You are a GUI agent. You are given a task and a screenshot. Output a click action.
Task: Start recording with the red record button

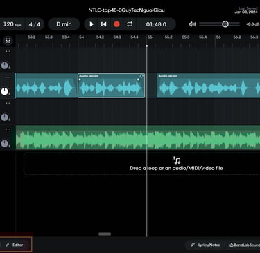pyautogui.click(x=116, y=24)
